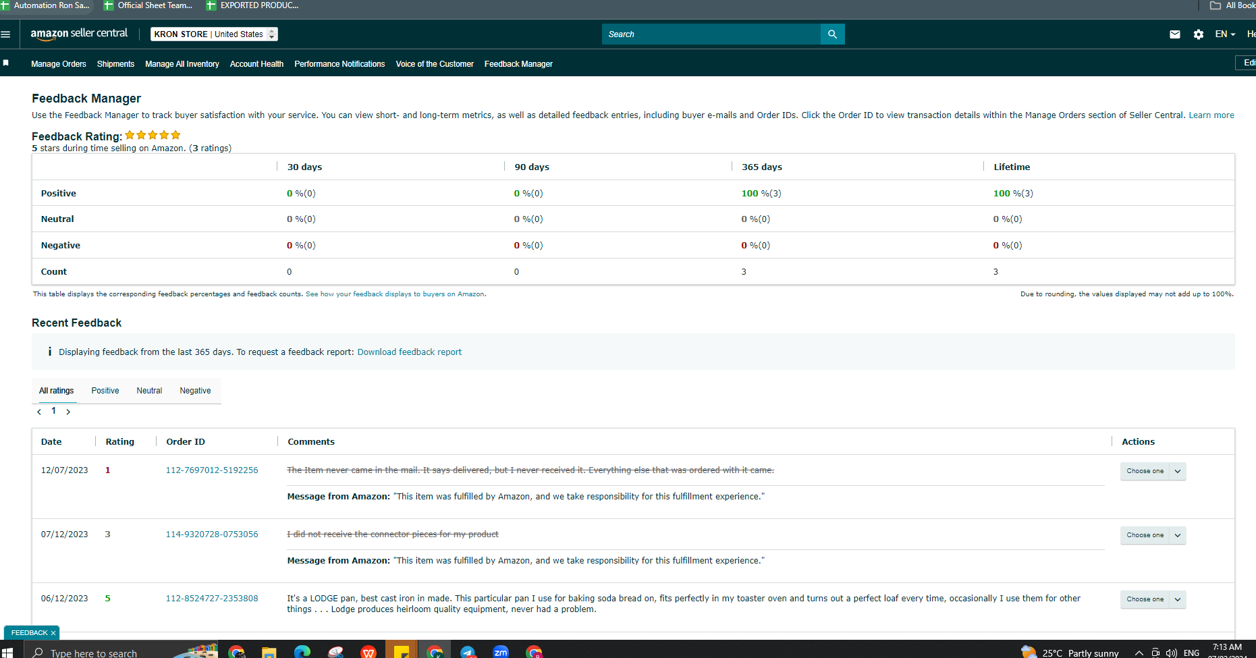Viewport: 1256px width, 658px height.
Task: Click the weather 25°C Partly sunny widget
Action: click(1070, 653)
